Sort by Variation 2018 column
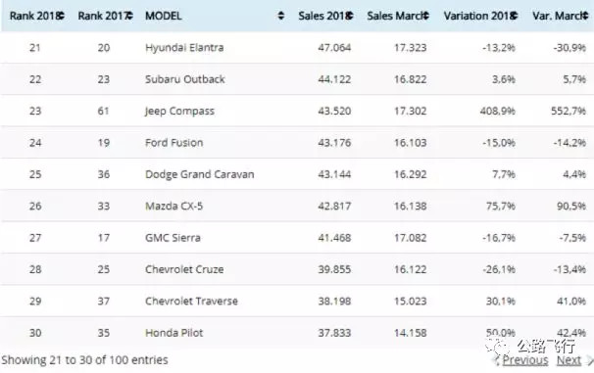 [x=480, y=16]
